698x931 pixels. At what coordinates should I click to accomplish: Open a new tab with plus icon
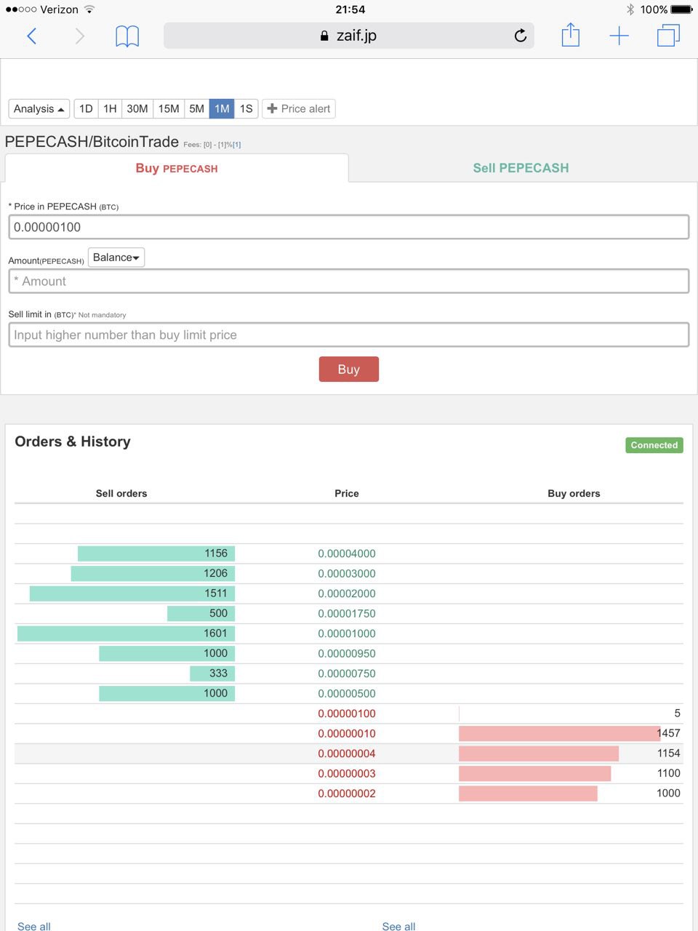619,36
